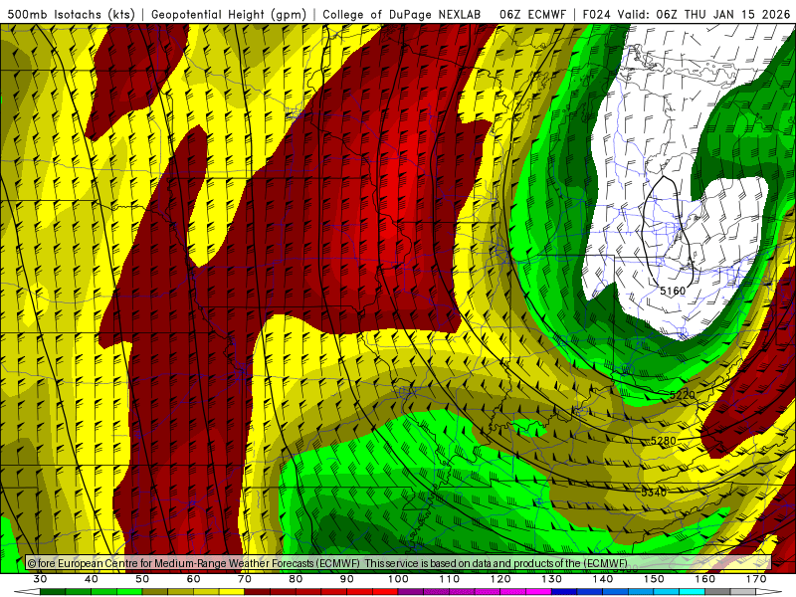Click the 'College of DuPage NEXLAB' header text
The height and width of the screenshot is (597, 796).
[x=402, y=15]
